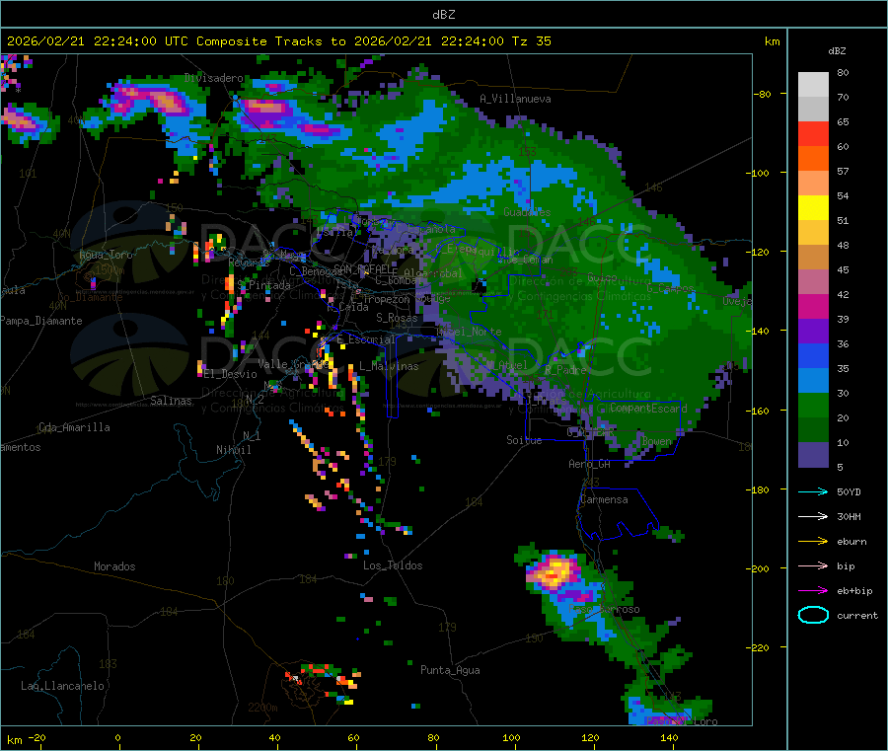
Task: Click the dBZ title at the top
Action: pyautogui.click(x=443, y=14)
